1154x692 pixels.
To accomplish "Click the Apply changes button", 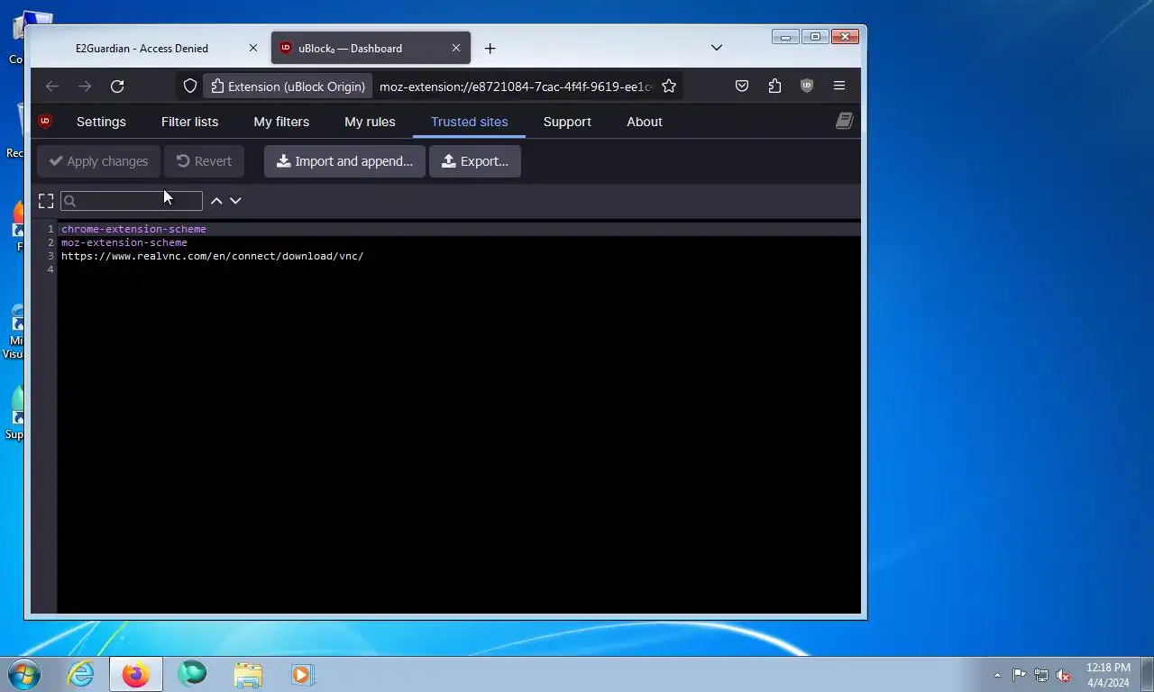I will point(98,161).
